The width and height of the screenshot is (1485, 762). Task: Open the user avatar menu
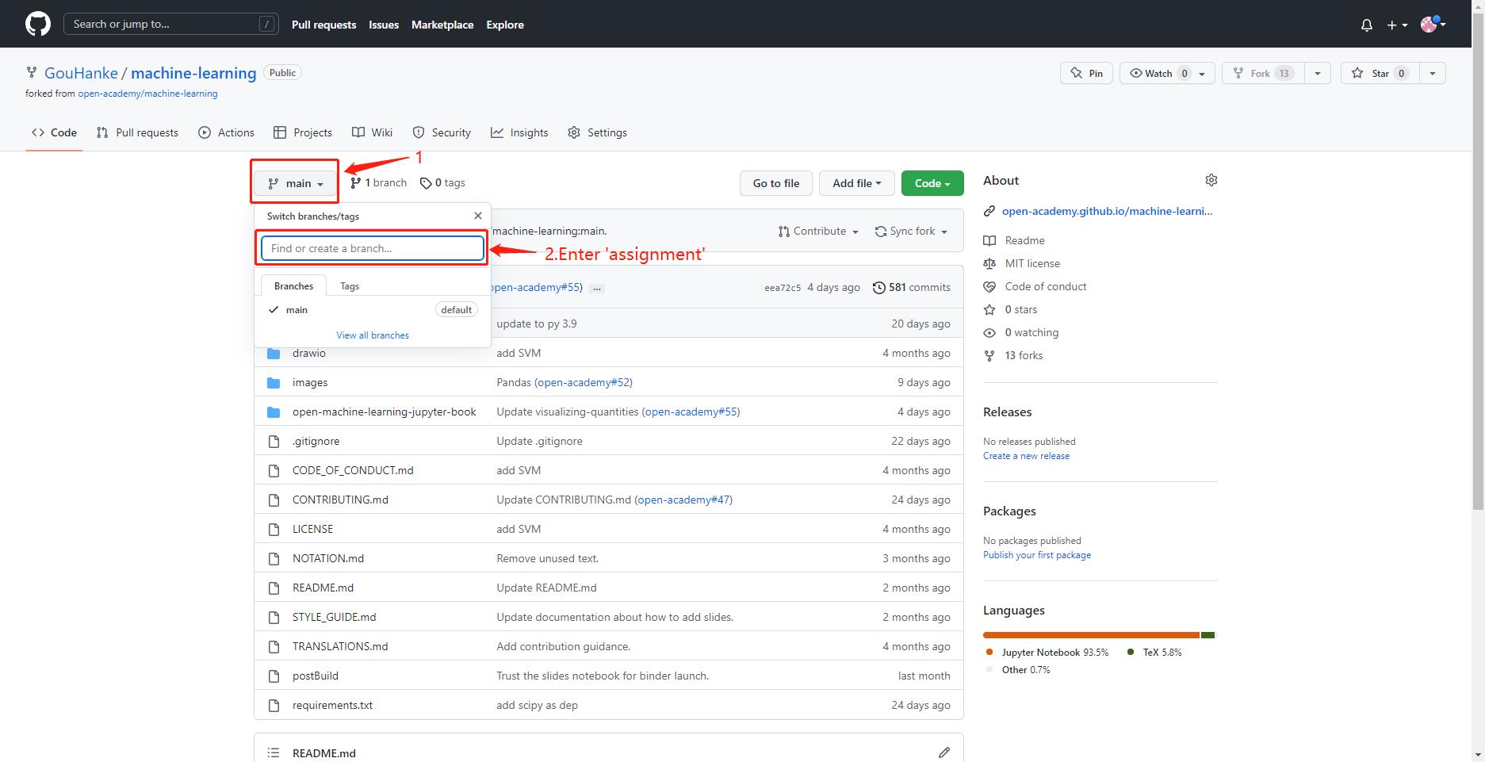point(1433,25)
